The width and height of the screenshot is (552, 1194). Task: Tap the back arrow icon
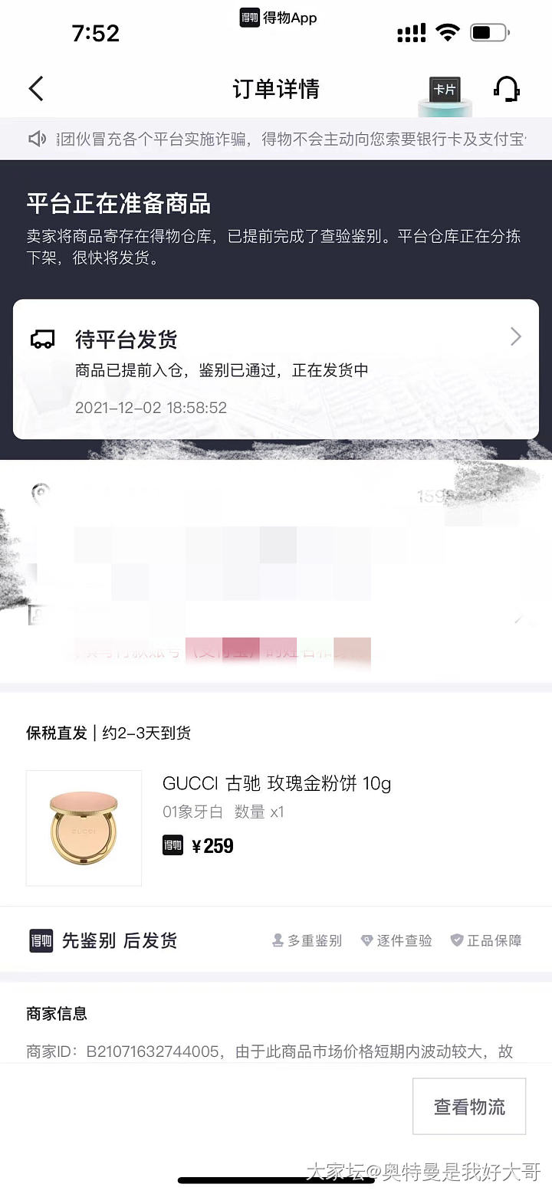tap(36, 89)
